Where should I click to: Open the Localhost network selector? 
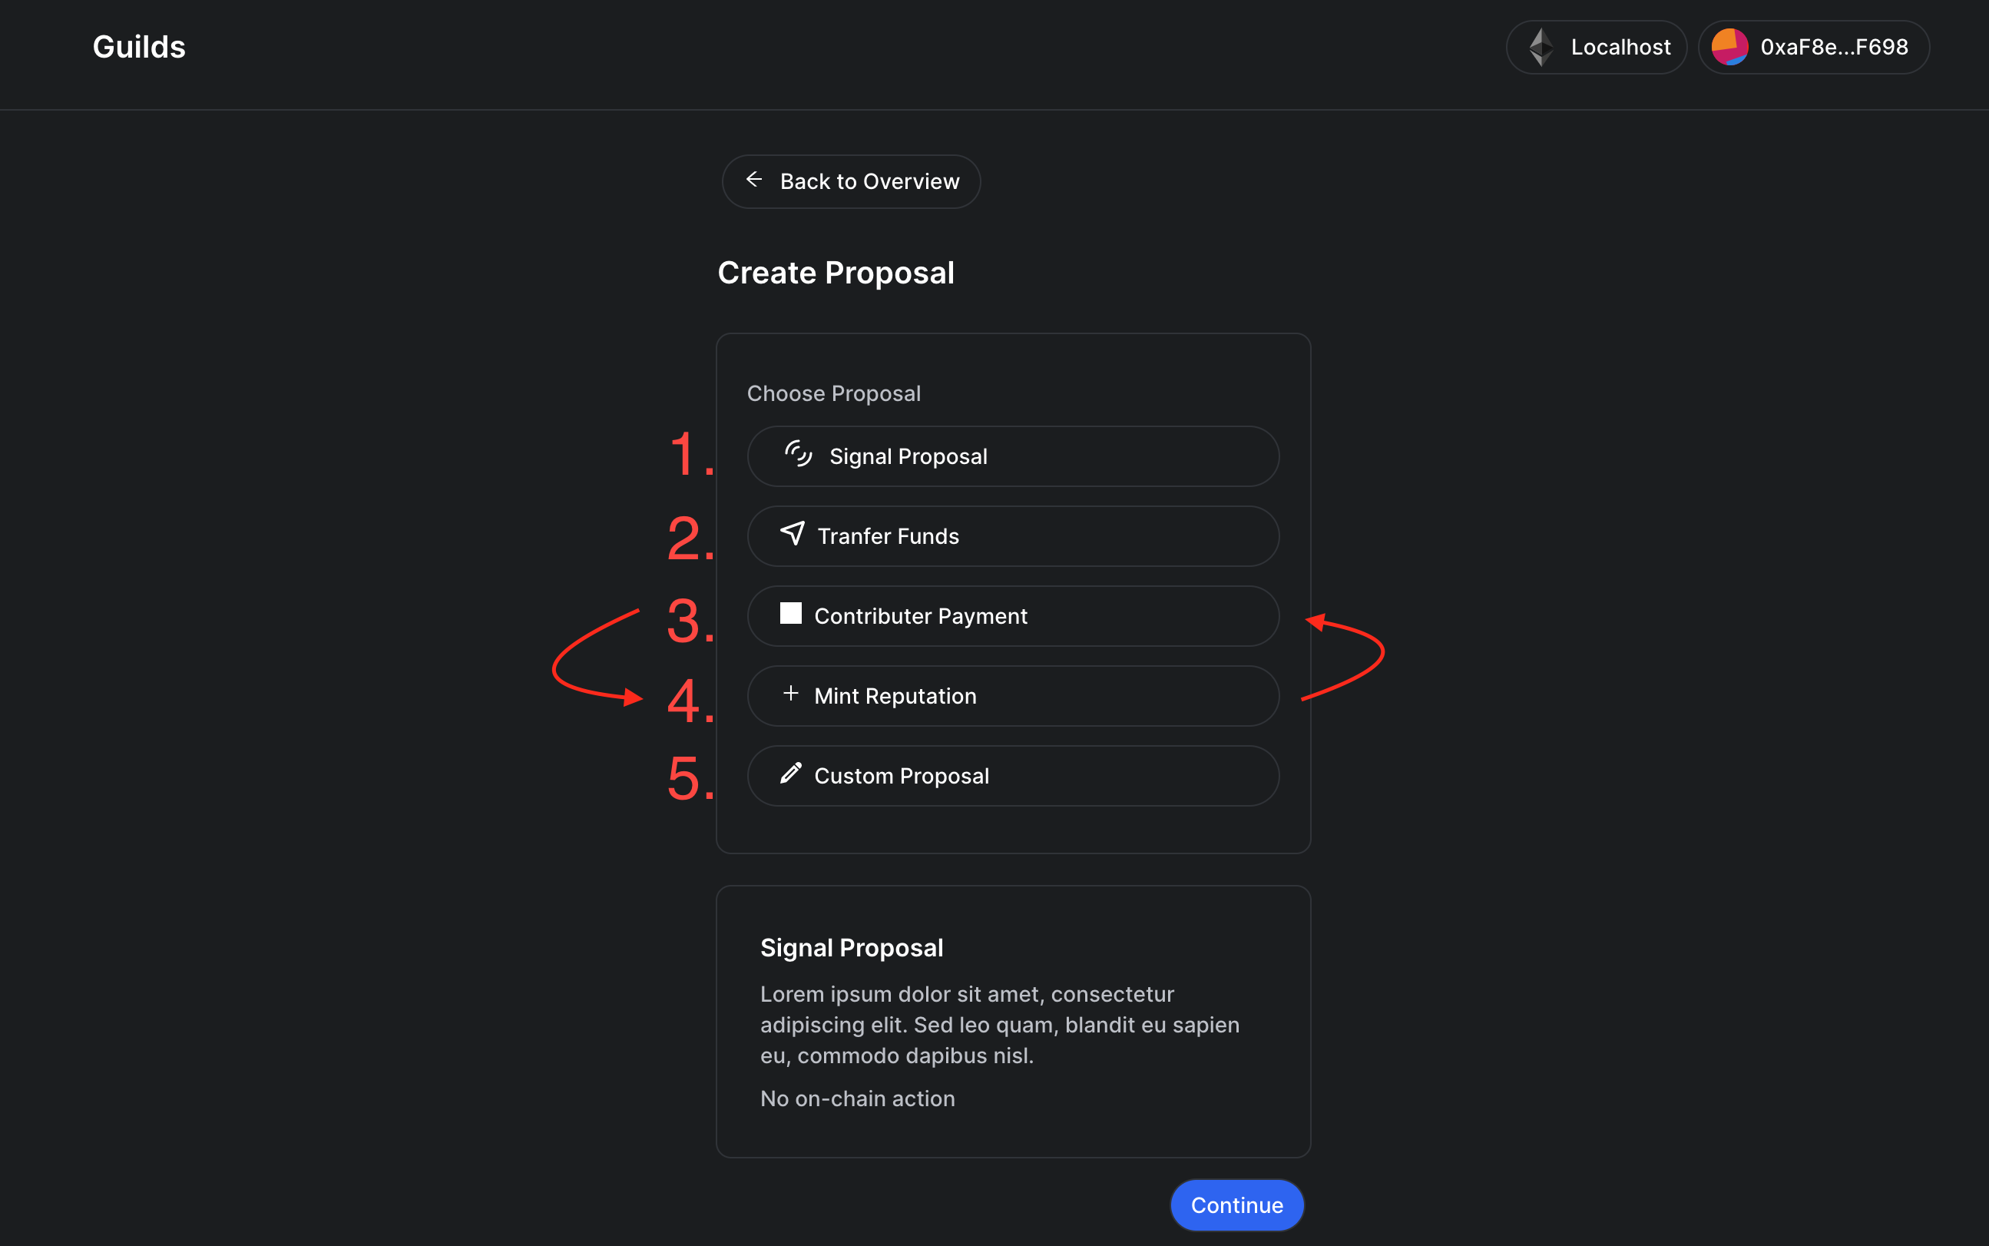(1595, 46)
